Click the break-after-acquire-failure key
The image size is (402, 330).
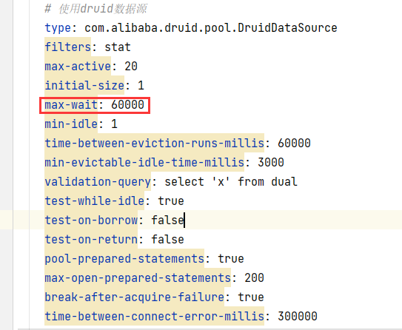134,297
